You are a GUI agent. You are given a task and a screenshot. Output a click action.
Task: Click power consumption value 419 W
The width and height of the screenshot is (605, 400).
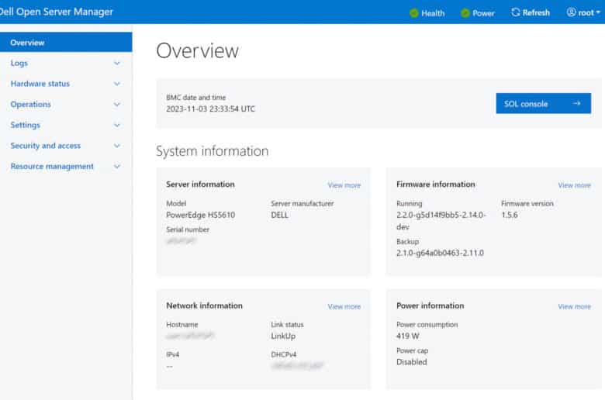pyautogui.click(x=408, y=336)
